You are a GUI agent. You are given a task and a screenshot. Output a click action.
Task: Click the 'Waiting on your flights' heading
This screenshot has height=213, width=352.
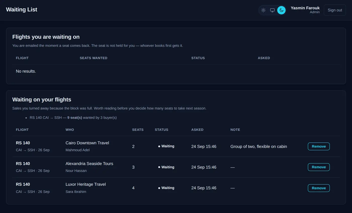[42, 99]
